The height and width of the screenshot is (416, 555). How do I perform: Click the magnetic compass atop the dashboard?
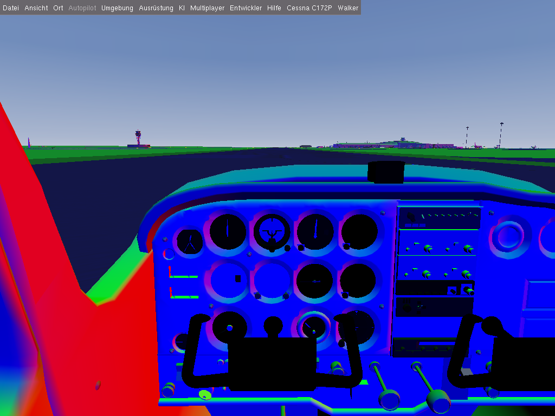pos(385,172)
